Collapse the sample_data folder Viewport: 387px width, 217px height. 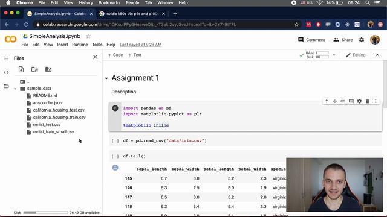[x=15, y=89]
